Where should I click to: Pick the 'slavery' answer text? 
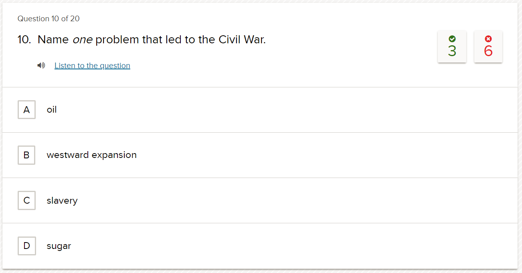coord(62,200)
